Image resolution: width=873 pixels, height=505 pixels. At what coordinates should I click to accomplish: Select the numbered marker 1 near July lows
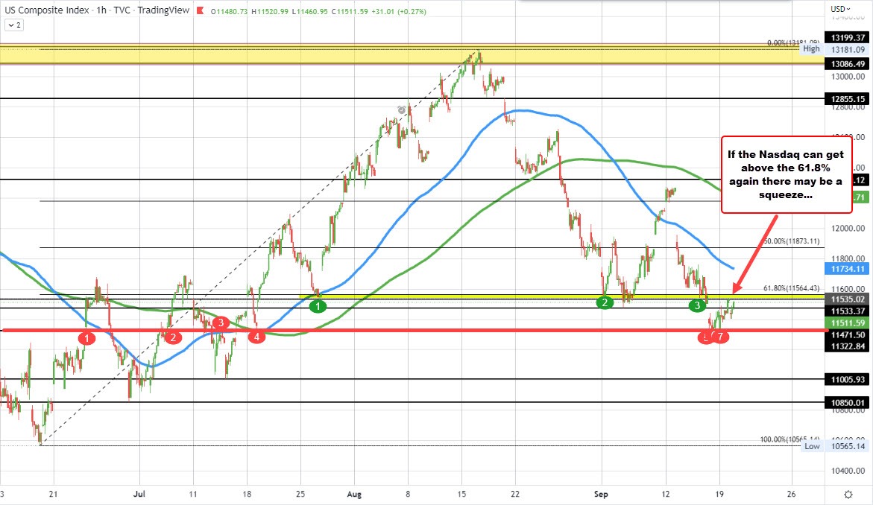pyautogui.click(x=86, y=338)
